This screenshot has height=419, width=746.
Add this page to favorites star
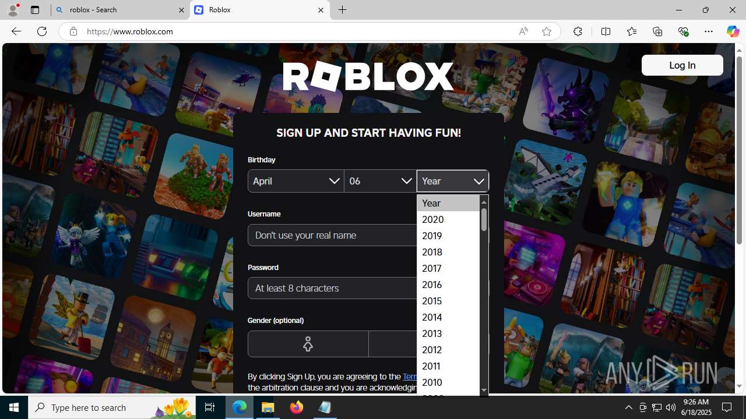pos(546,31)
